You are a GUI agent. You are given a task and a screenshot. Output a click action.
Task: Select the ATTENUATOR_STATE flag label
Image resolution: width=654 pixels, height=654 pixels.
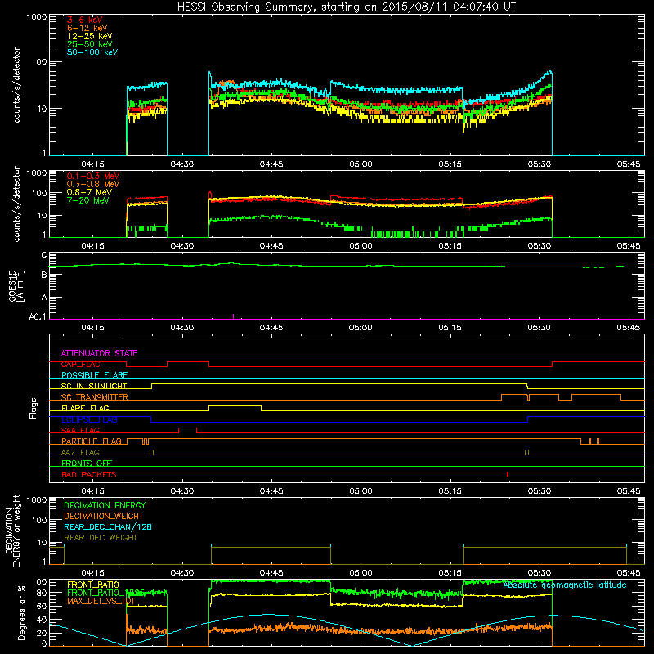[x=99, y=353]
